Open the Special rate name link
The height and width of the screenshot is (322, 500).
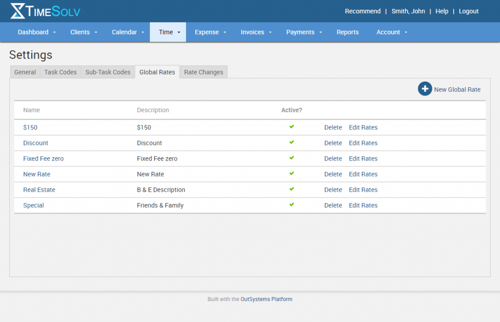point(34,205)
